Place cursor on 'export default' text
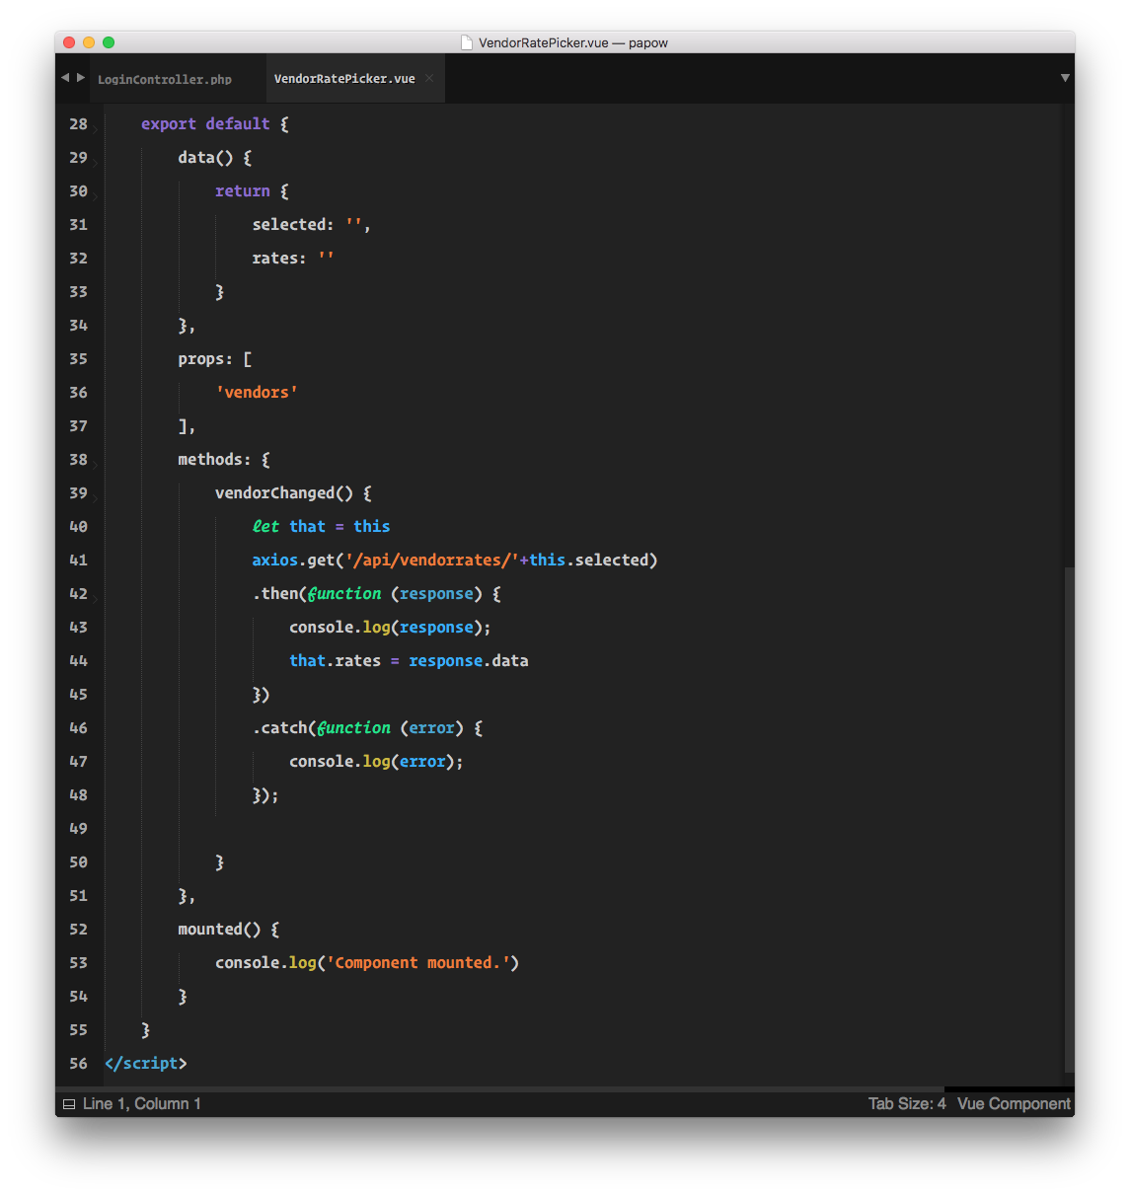 coord(205,124)
